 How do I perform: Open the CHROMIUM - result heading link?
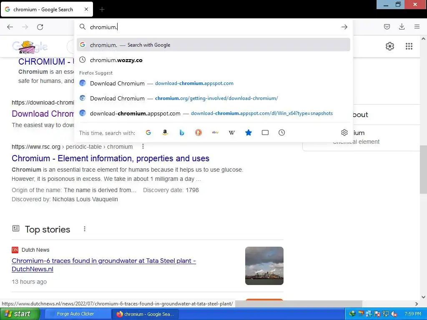pos(46,62)
